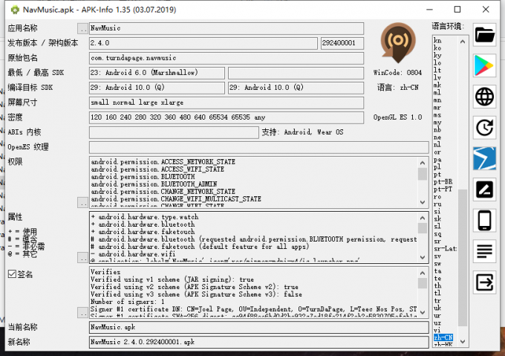Select pt-BR in the language list

pyautogui.click(x=443, y=181)
